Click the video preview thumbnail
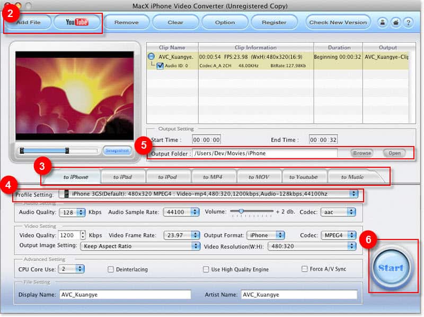This screenshot has width=424, height=317. [x=74, y=96]
